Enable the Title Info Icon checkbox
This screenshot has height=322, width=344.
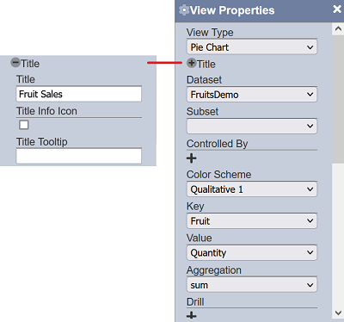coord(24,125)
